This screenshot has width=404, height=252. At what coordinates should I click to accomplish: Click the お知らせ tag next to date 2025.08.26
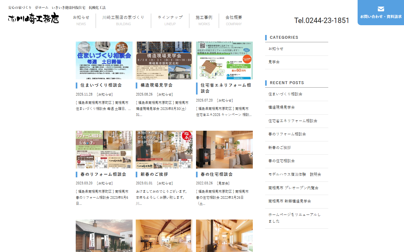click(x=165, y=94)
